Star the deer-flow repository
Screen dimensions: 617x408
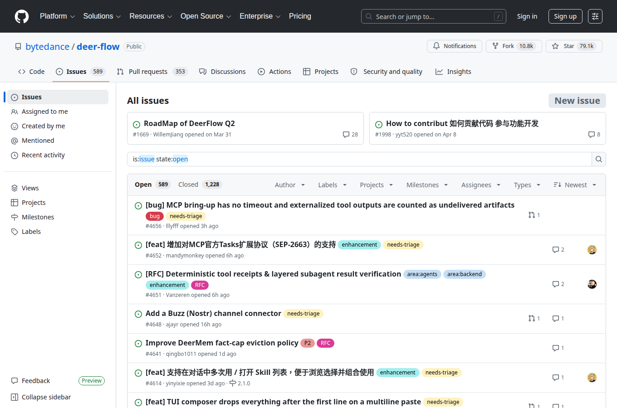(574, 46)
